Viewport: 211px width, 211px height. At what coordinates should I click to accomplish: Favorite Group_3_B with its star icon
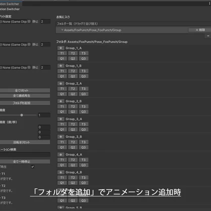click(61, 137)
